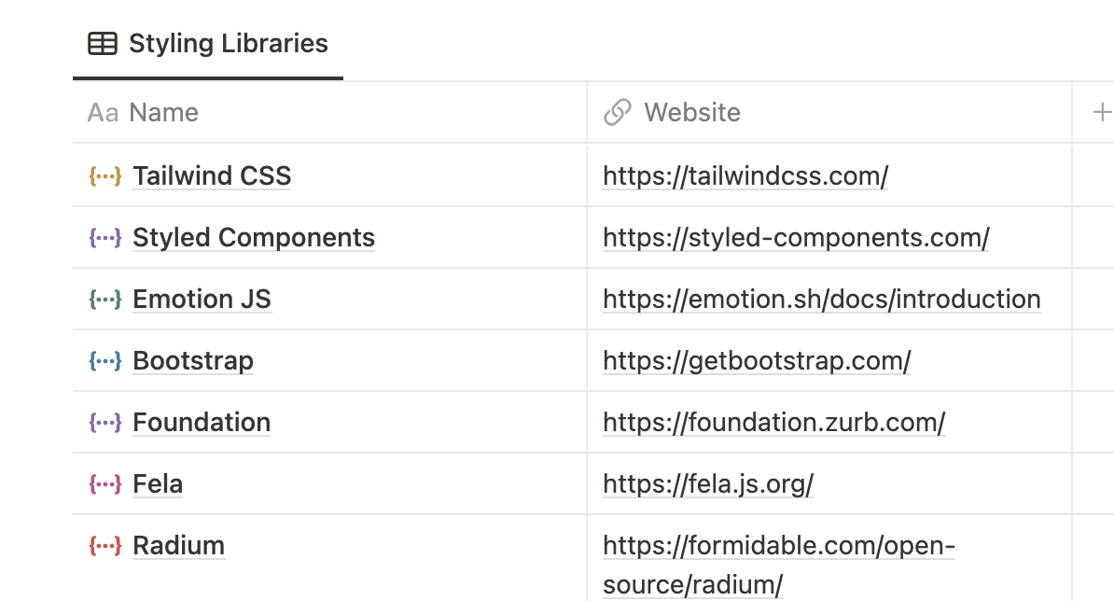Select the Styled Components page title
The image size is (1114, 601).
tap(254, 237)
